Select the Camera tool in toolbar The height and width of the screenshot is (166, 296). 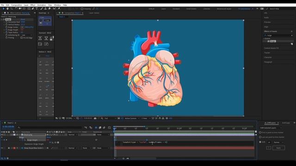coord(20,9)
